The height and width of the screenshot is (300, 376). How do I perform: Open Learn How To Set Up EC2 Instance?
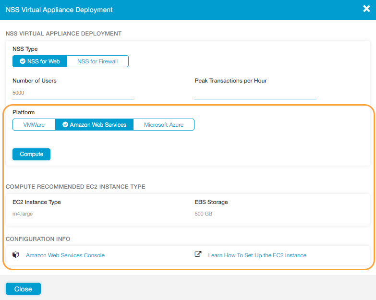257,255
